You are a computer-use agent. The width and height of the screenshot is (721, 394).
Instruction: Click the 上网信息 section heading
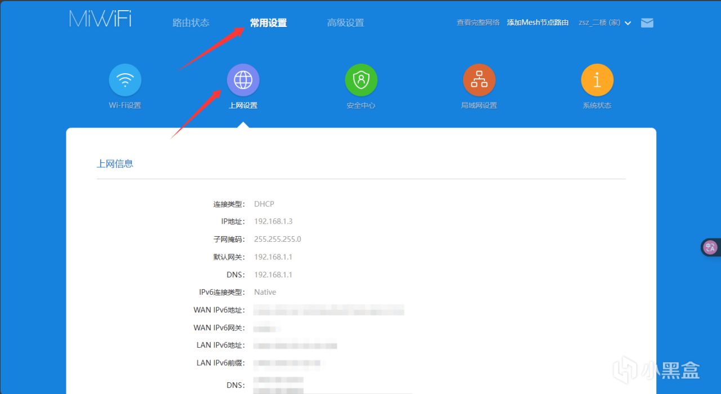115,164
